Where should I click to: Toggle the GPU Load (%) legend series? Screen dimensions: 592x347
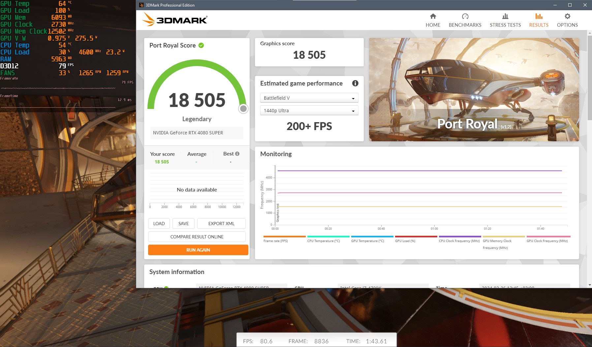[416, 239]
